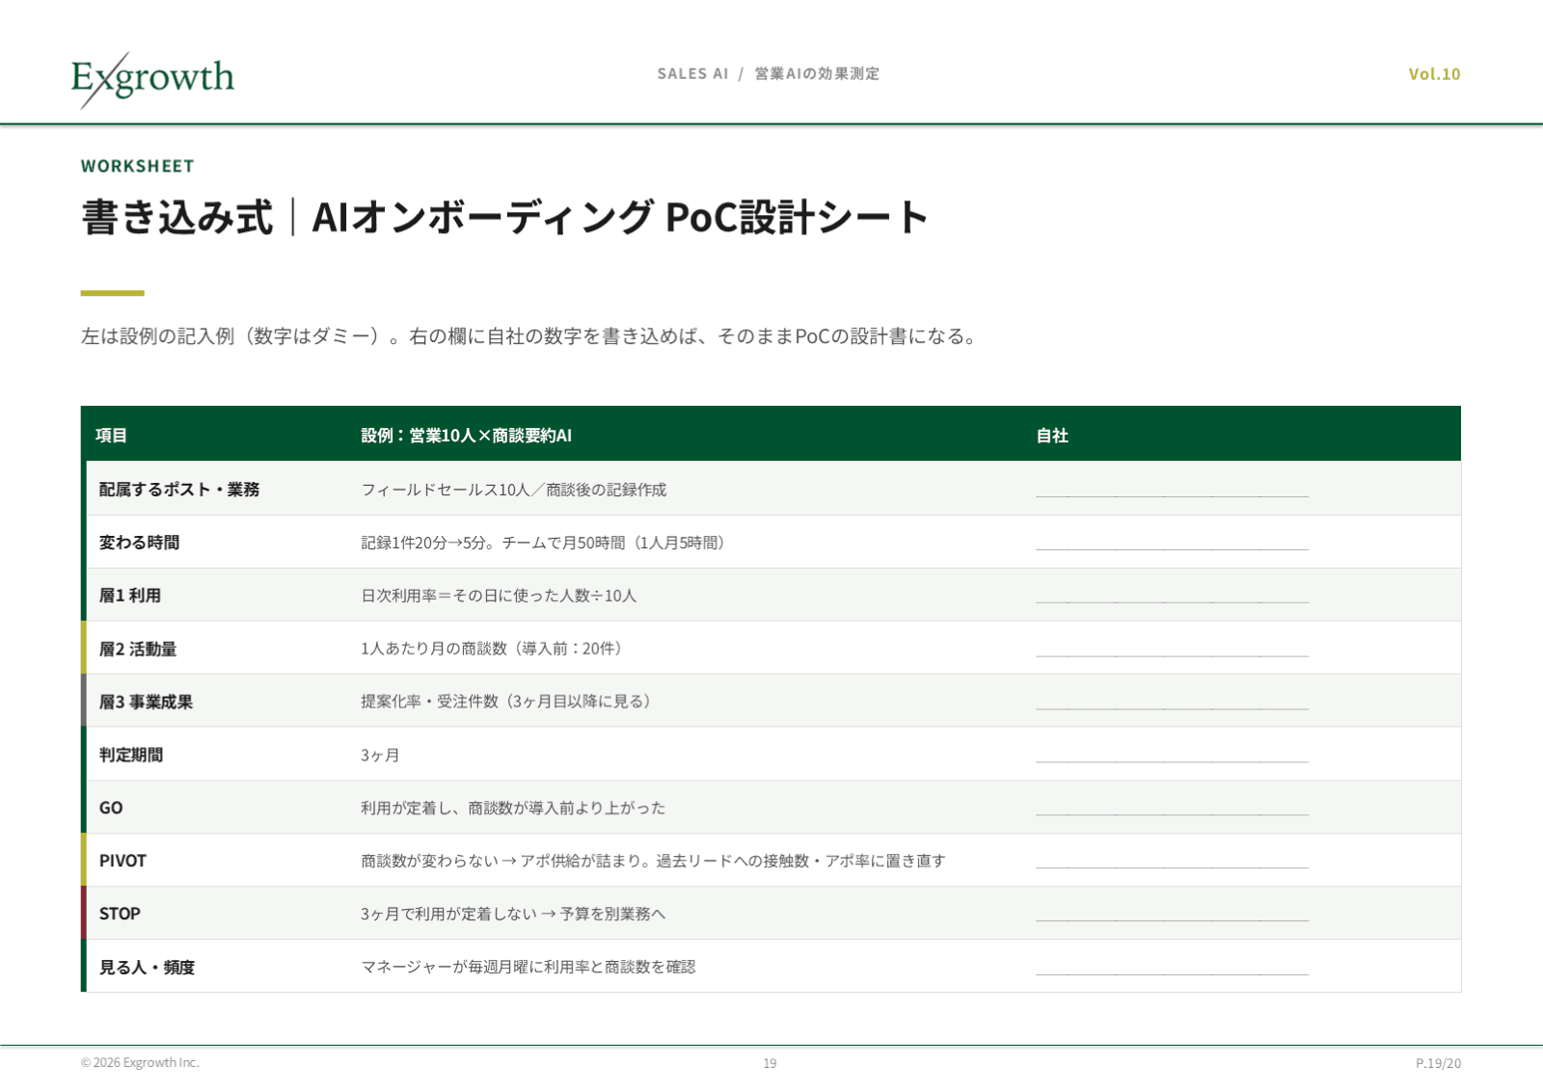Click the cell '3ヶ月で利用が定着しない → 予算を別業務へ'
Screen dimensions: 1543x1091
(x=513, y=914)
